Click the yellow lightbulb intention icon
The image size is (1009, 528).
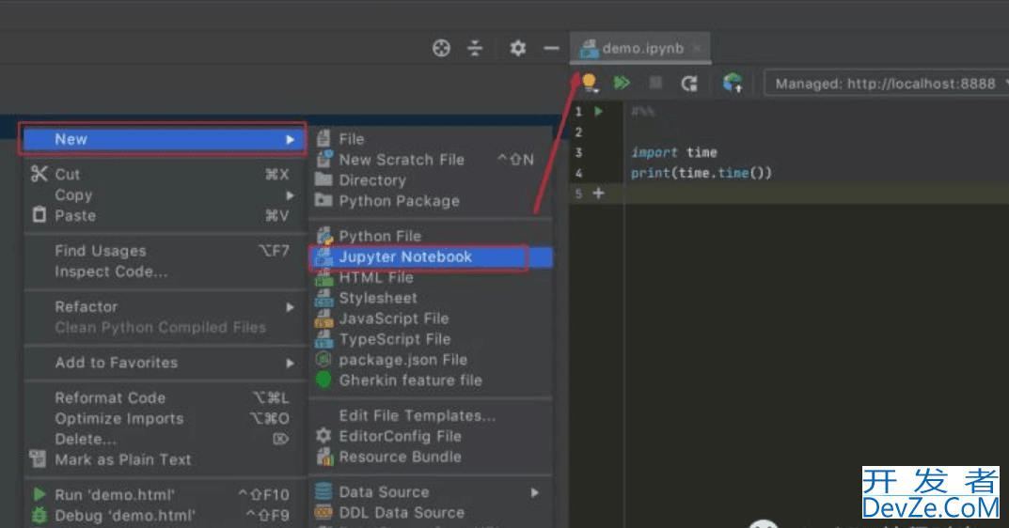point(589,83)
